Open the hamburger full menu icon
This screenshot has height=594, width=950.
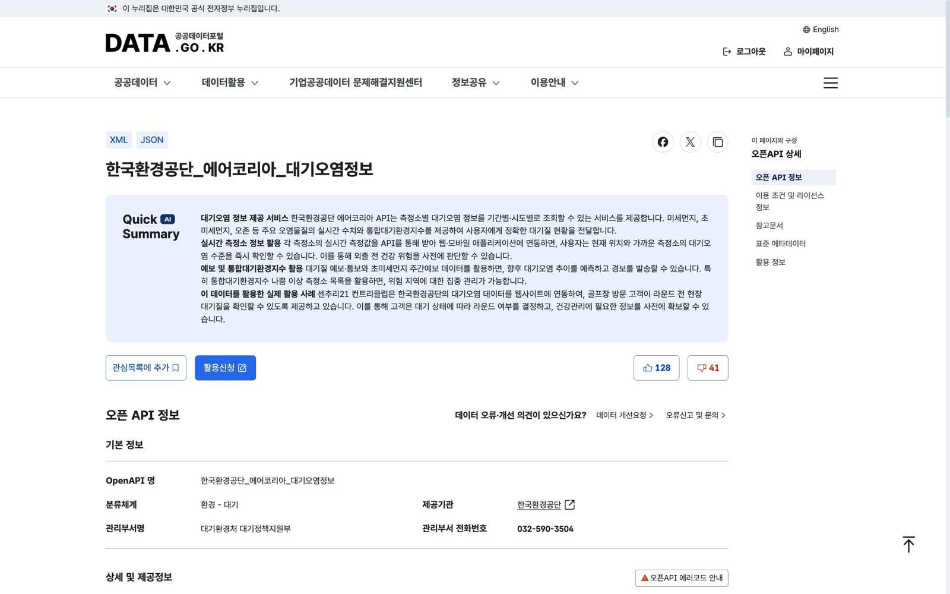(831, 83)
